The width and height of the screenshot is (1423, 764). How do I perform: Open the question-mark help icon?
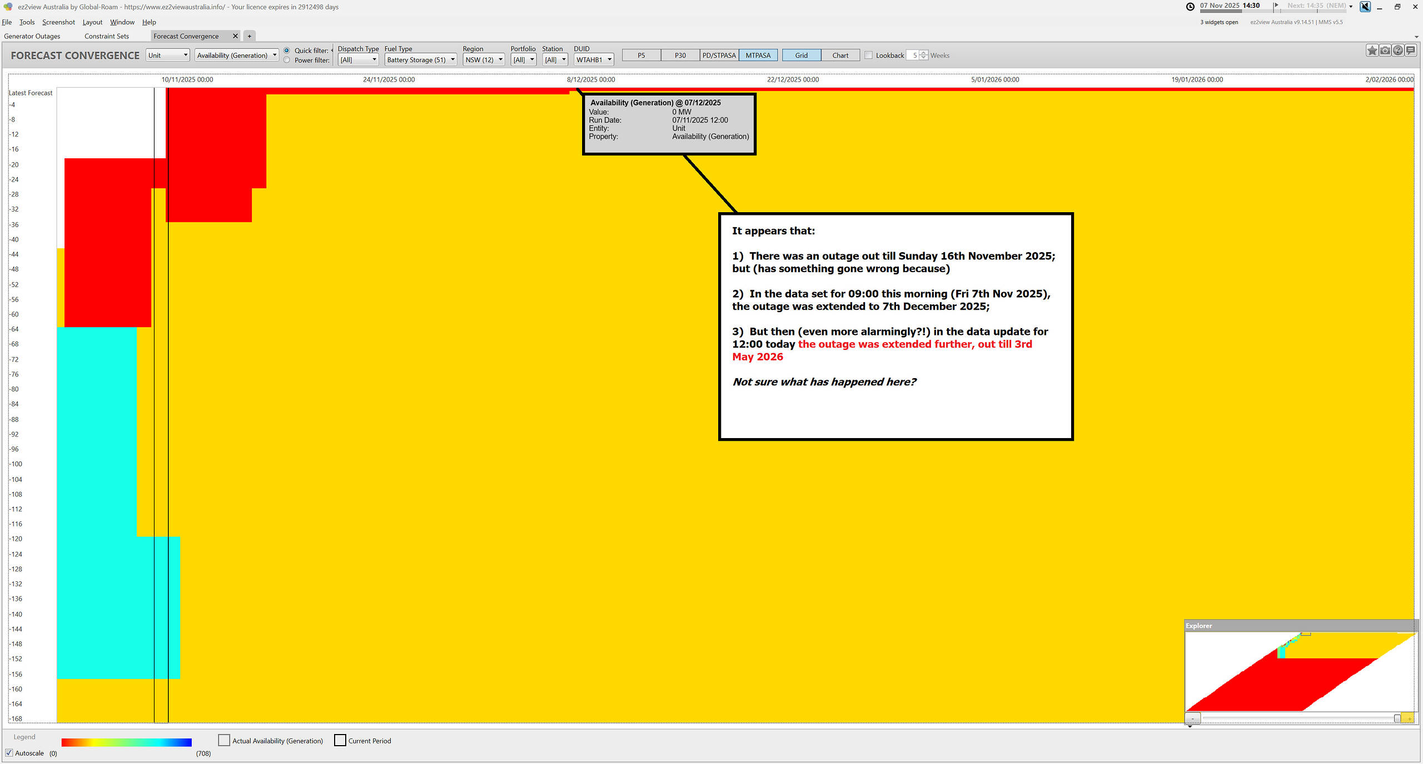click(1397, 51)
